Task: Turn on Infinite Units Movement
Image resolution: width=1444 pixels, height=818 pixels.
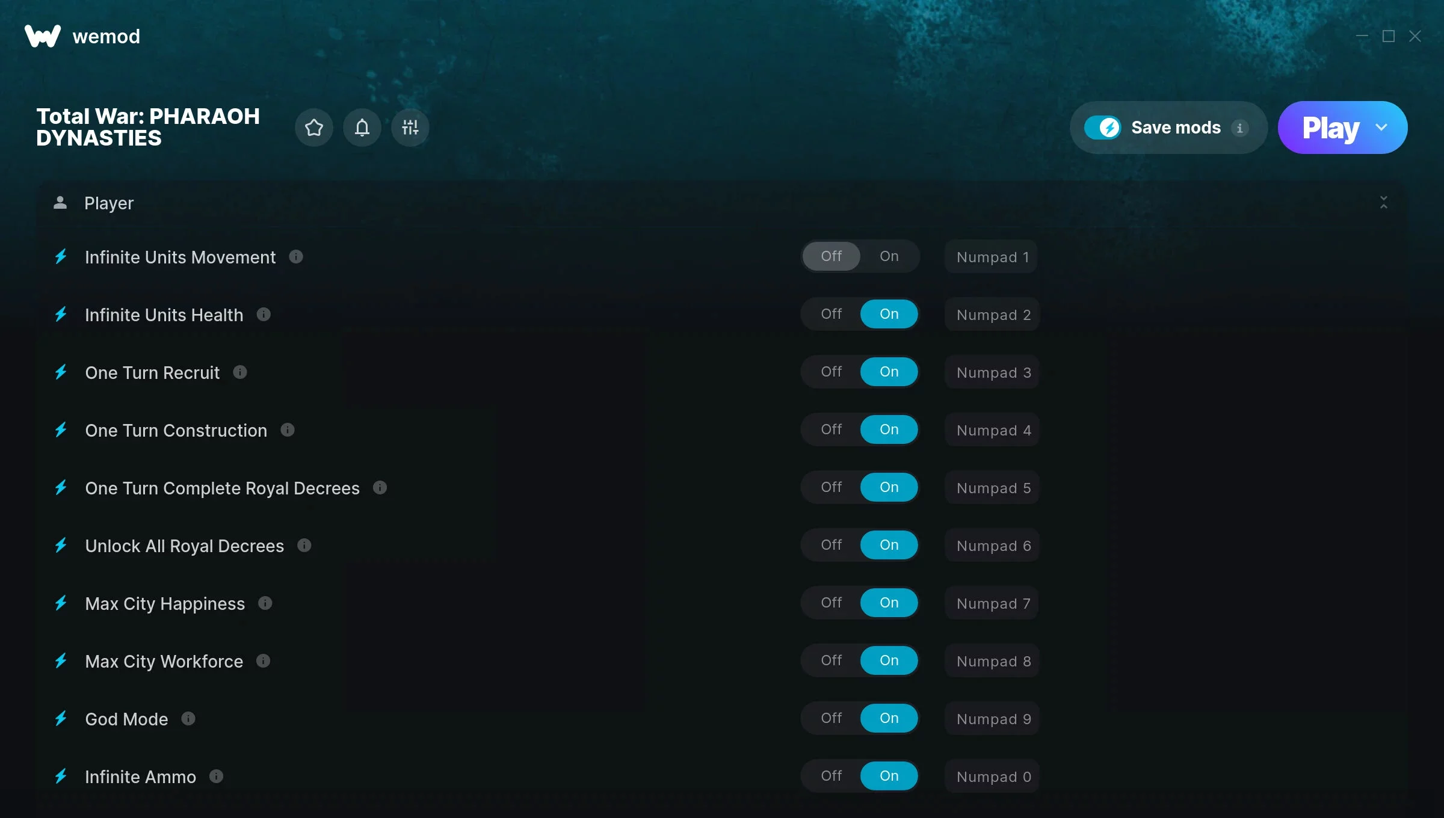Action: 889,256
